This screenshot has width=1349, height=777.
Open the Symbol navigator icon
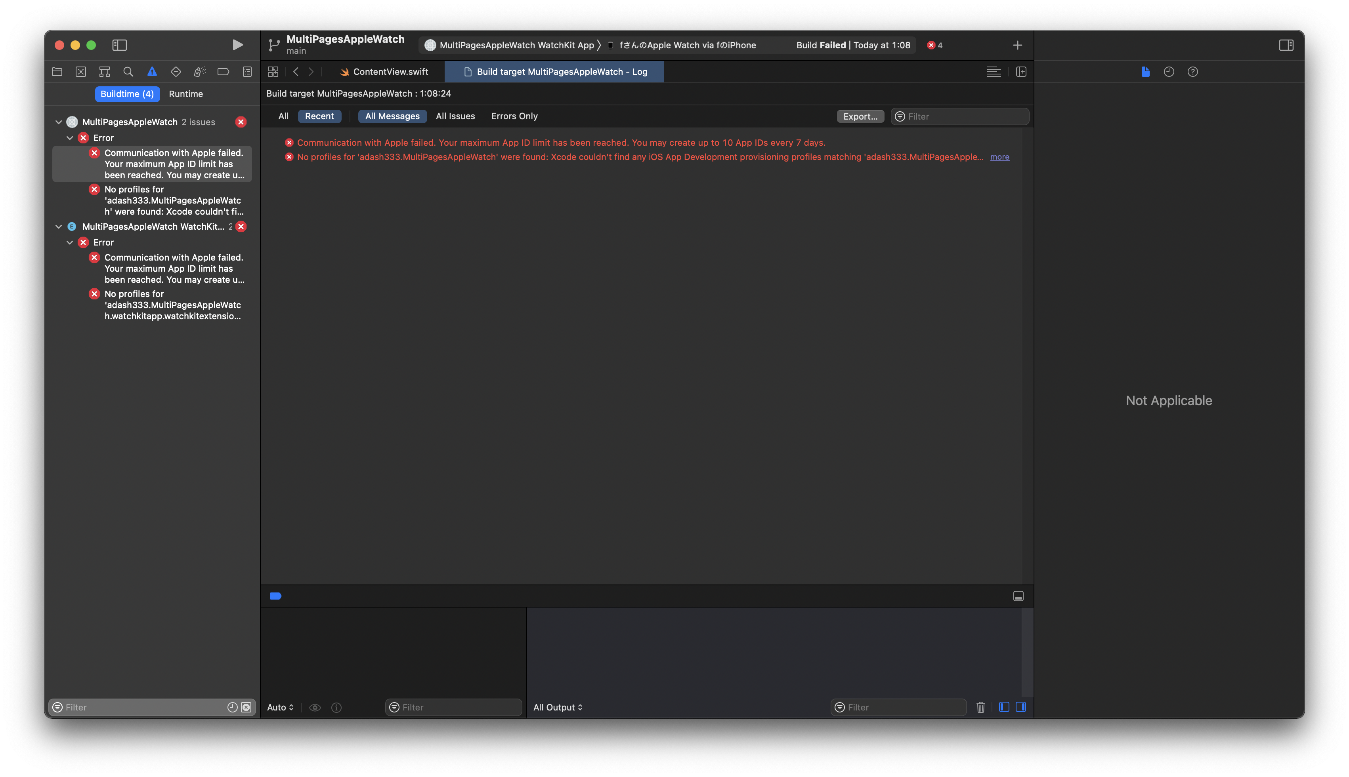pyautogui.click(x=105, y=72)
